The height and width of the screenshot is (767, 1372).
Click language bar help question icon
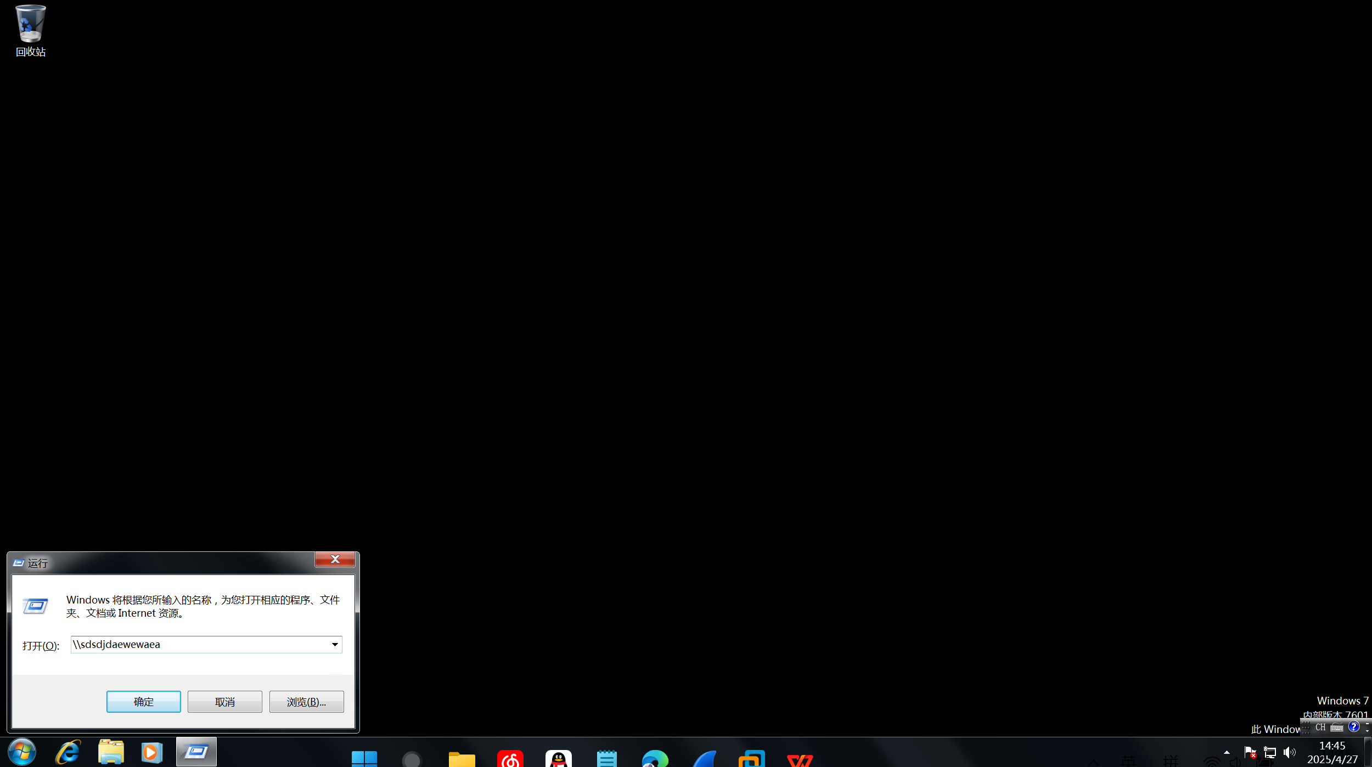click(x=1353, y=727)
